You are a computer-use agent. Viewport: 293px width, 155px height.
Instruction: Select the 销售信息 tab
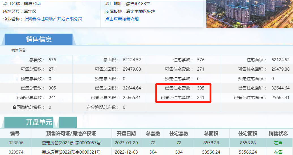pyautogui.click(x=39, y=39)
